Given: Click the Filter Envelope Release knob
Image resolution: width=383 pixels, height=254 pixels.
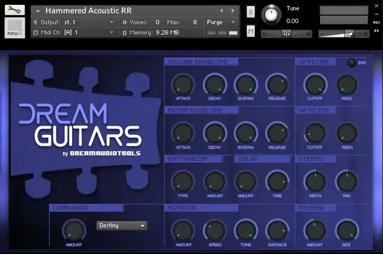Looking at the screenshot, I should click(277, 133).
